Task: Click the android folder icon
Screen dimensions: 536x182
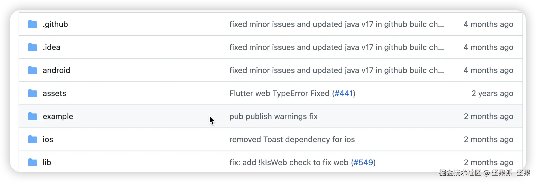Action: coord(33,70)
